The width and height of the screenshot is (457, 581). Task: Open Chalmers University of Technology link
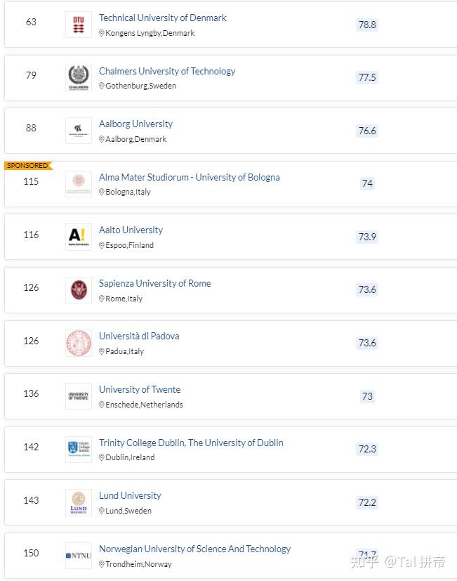tap(167, 71)
